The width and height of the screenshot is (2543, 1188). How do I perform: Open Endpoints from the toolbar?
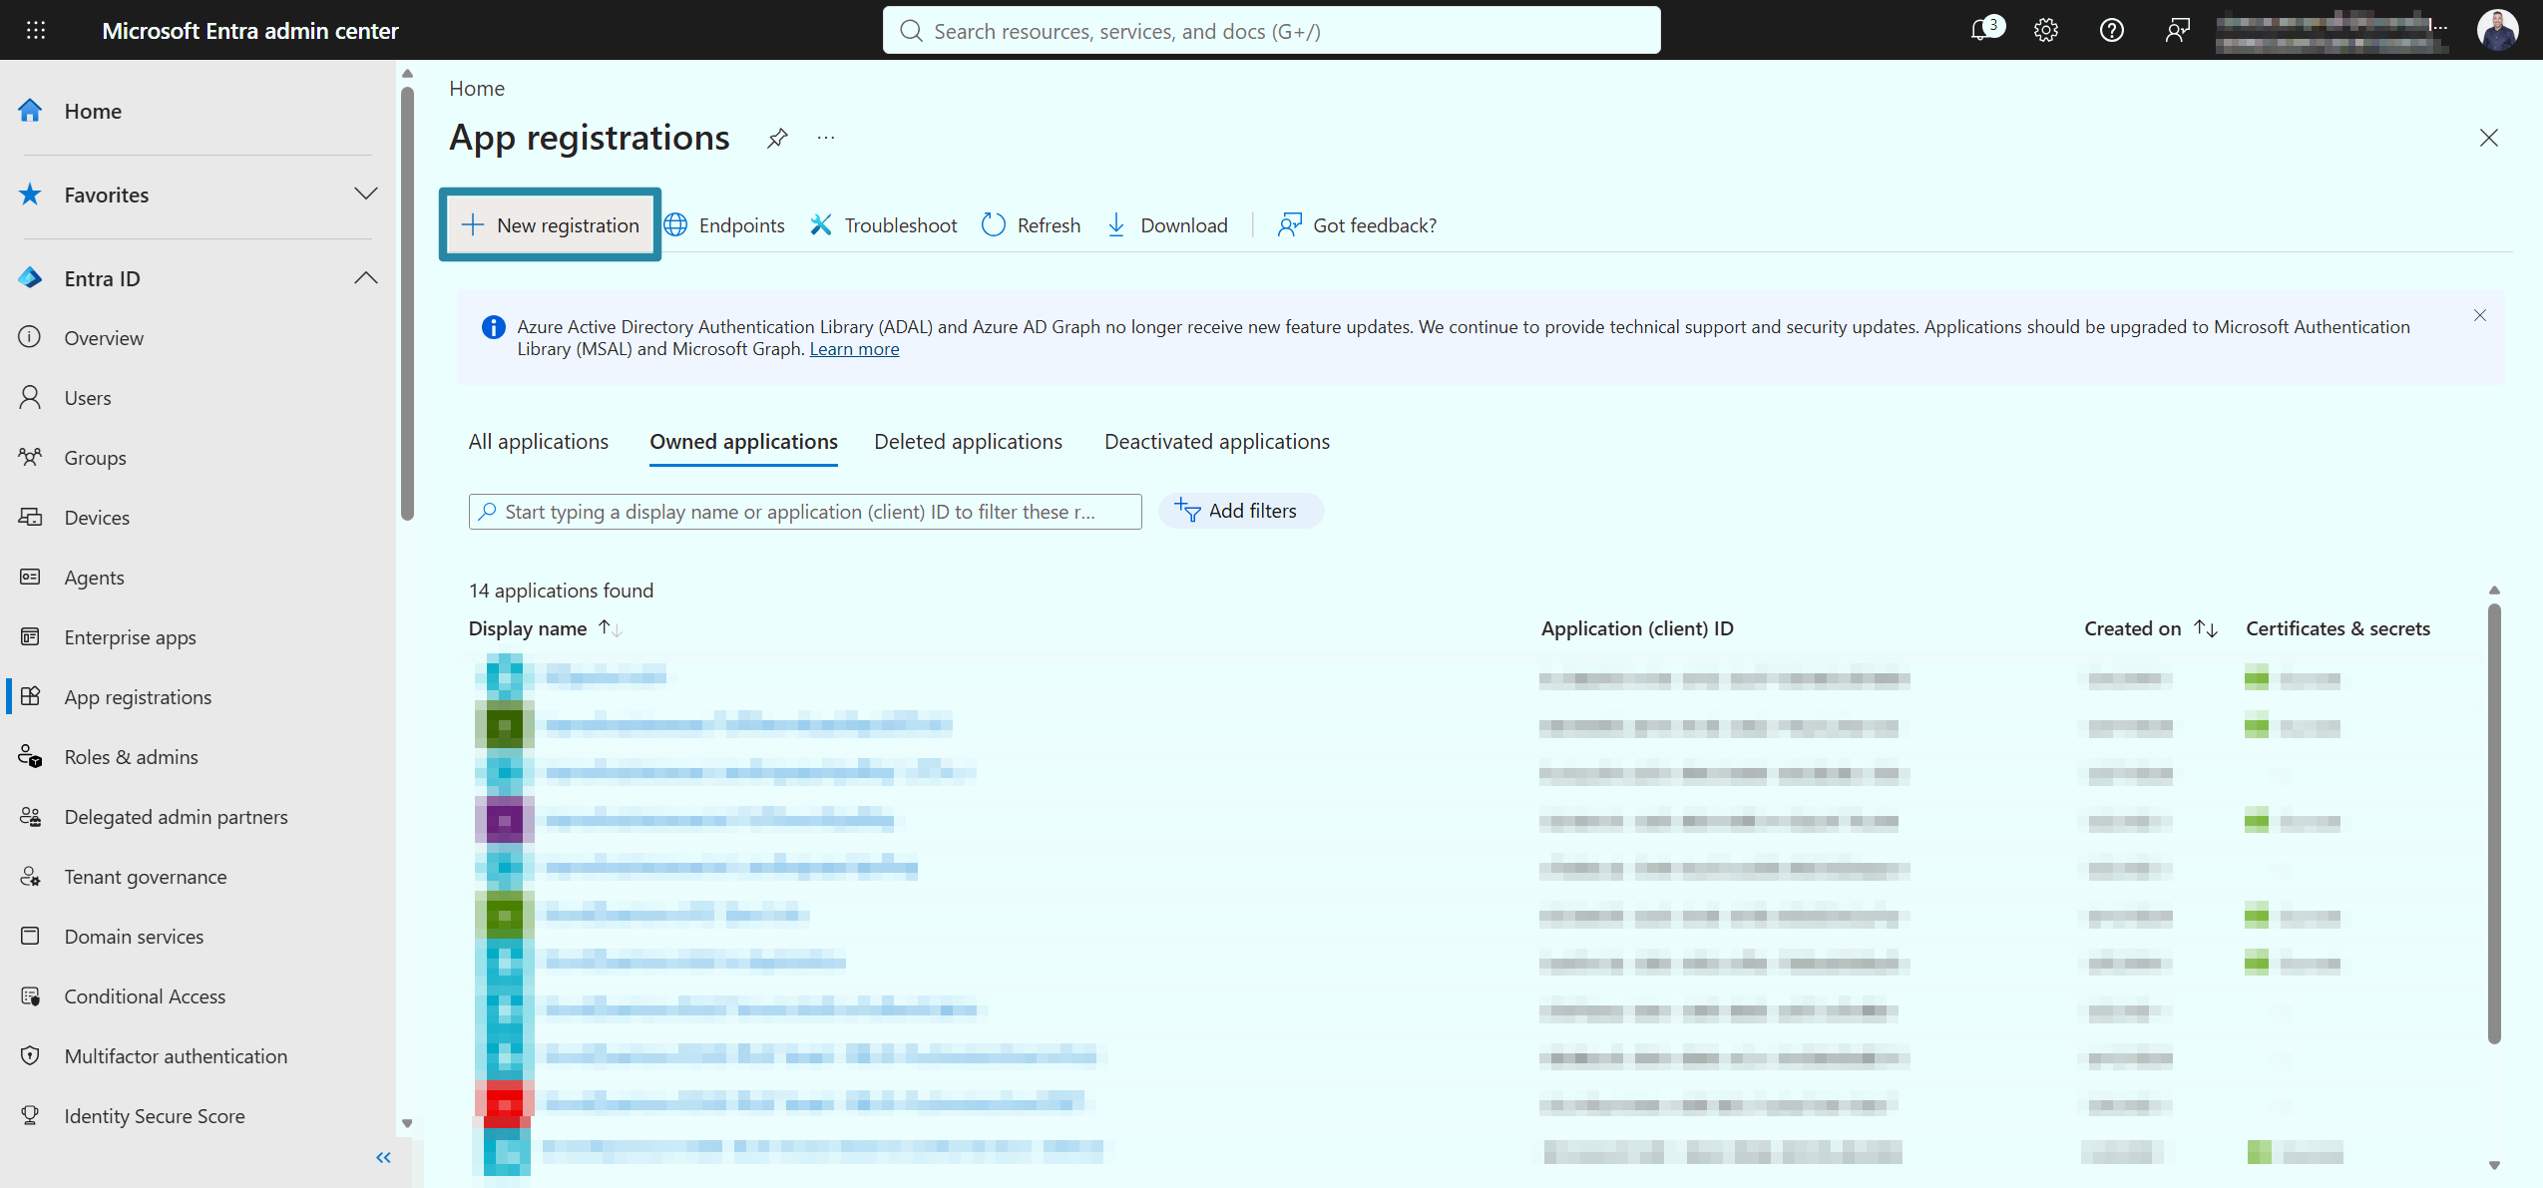[724, 225]
